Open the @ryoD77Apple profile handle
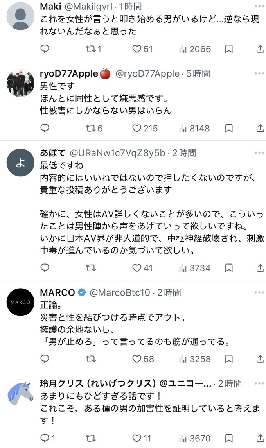The height and width of the screenshot is (448, 266). [147, 74]
